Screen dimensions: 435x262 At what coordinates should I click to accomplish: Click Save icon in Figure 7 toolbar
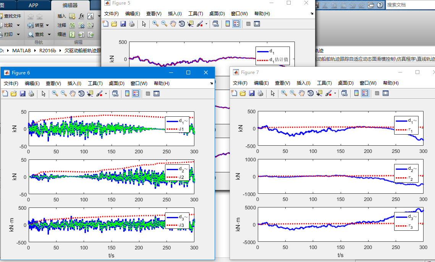[252, 93]
